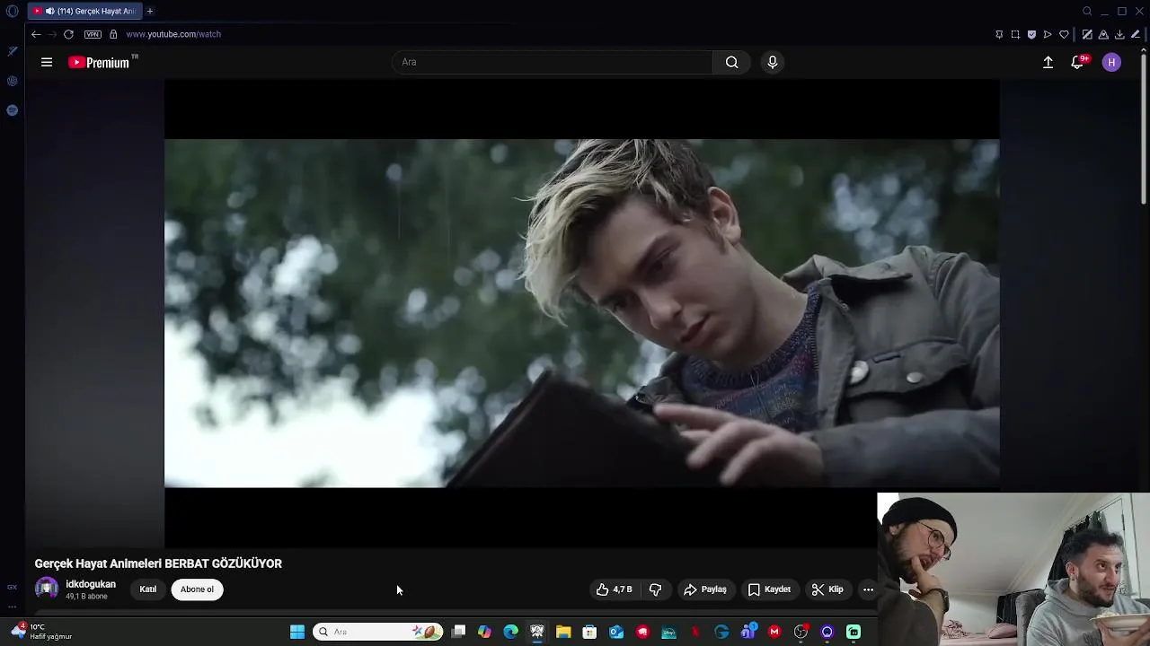The height and width of the screenshot is (646, 1150).
Task: Open the Opera GX main menu logo
Action: (12, 11)
